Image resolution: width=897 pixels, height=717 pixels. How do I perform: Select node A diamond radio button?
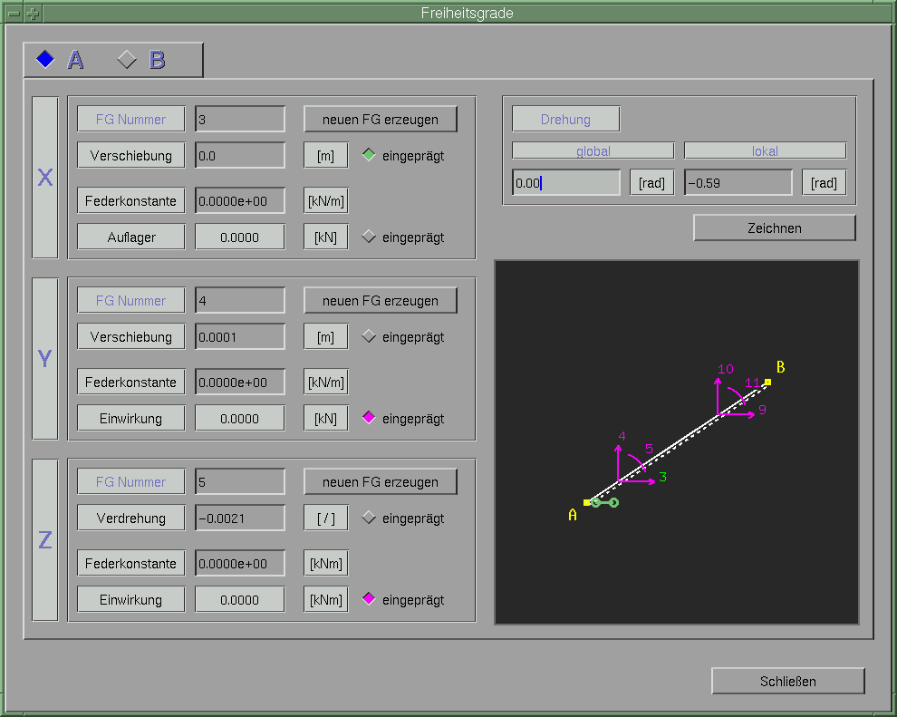[45, 60]
